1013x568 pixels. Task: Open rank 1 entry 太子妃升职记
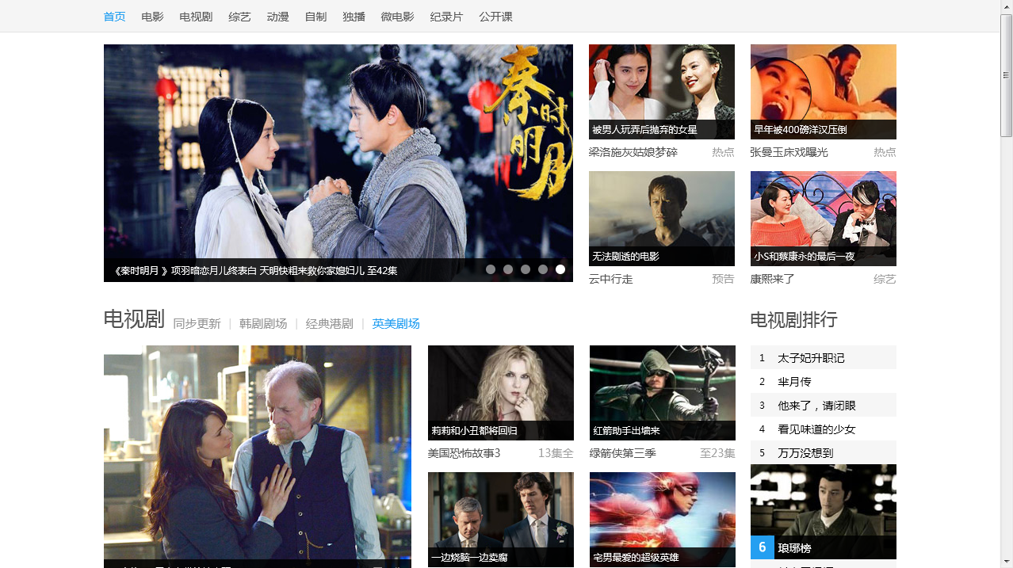point(824,357)
